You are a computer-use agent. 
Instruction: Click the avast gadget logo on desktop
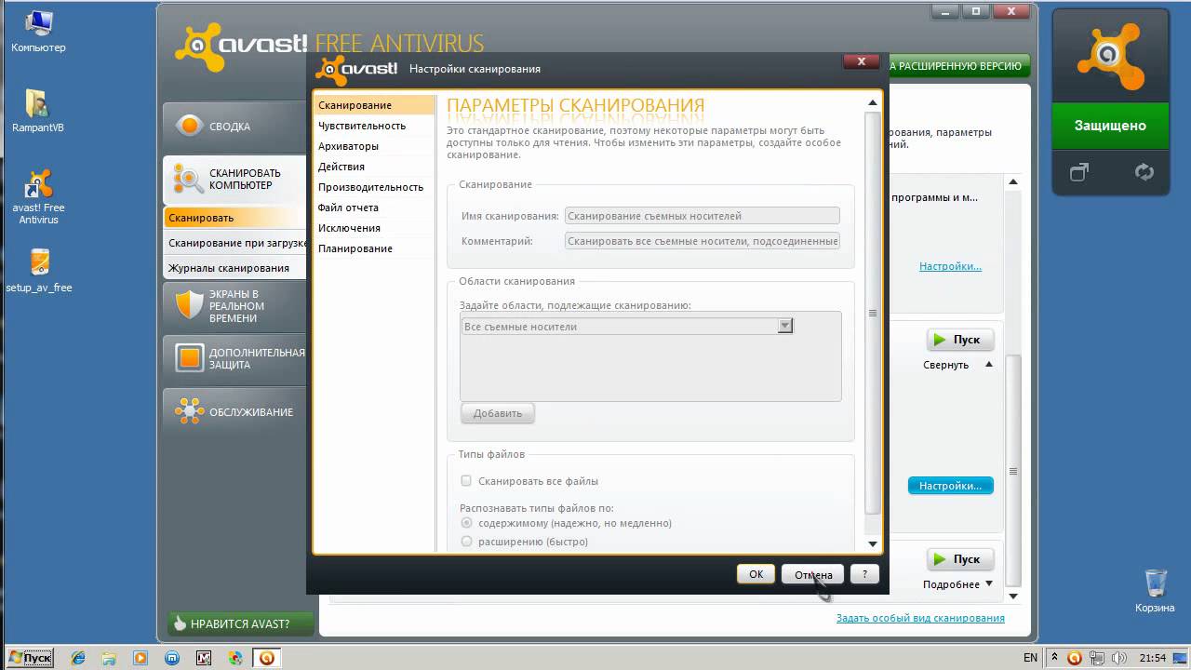tap(1109, 58)
